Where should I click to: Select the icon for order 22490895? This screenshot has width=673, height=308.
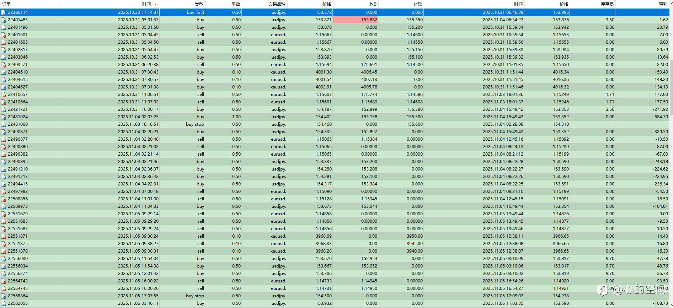pyautogui.click(x=4, y=162)
